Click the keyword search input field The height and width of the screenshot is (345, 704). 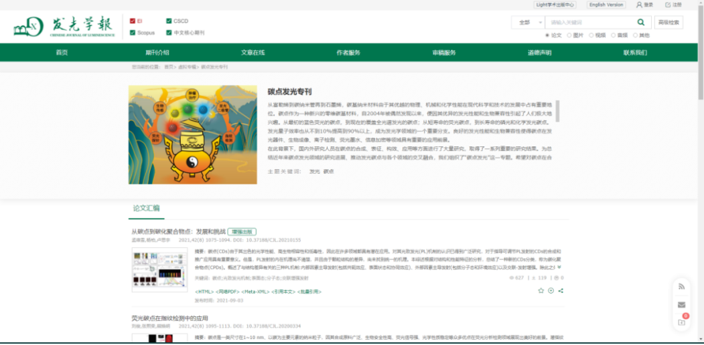[x=589, y=22]
